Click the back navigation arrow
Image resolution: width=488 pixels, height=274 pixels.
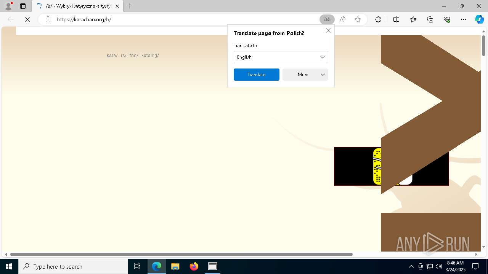pyautogui.click(x=11, y=19)
